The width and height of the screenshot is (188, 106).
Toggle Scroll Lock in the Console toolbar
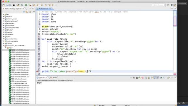(149, 78)
